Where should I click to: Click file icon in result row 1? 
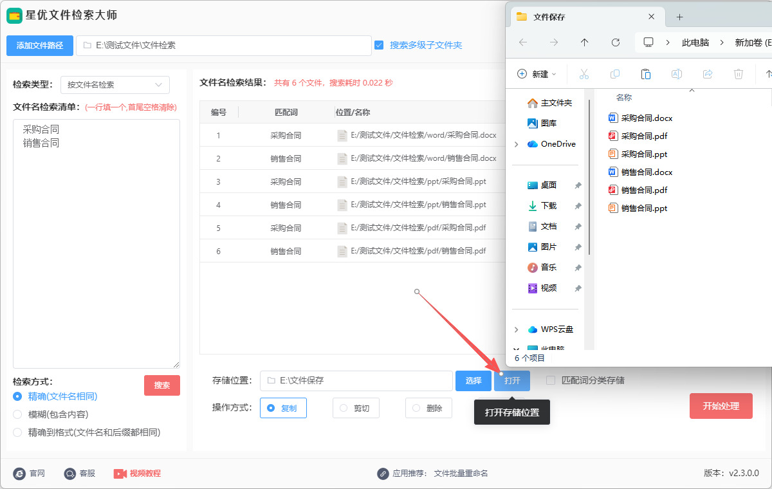click(x=342, y=135)
